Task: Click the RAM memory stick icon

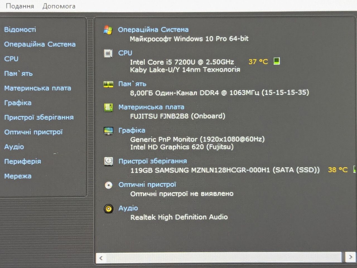Action: click(x=108, y=84)
